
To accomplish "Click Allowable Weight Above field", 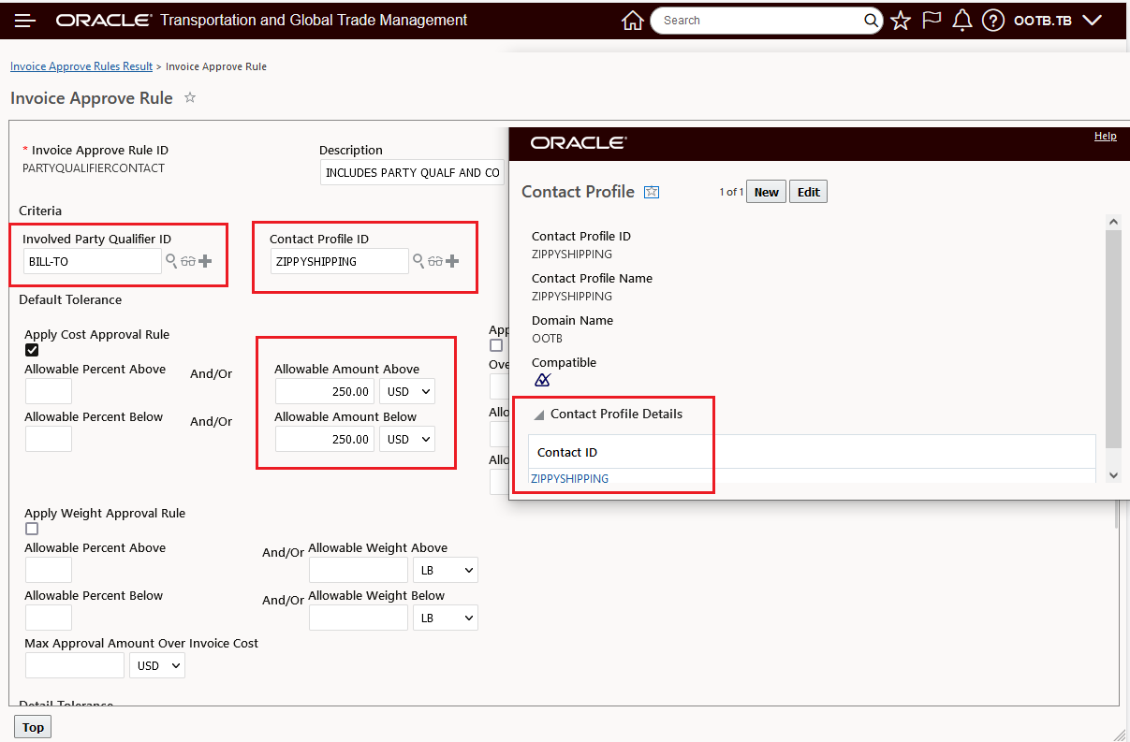I will [359, 570].
